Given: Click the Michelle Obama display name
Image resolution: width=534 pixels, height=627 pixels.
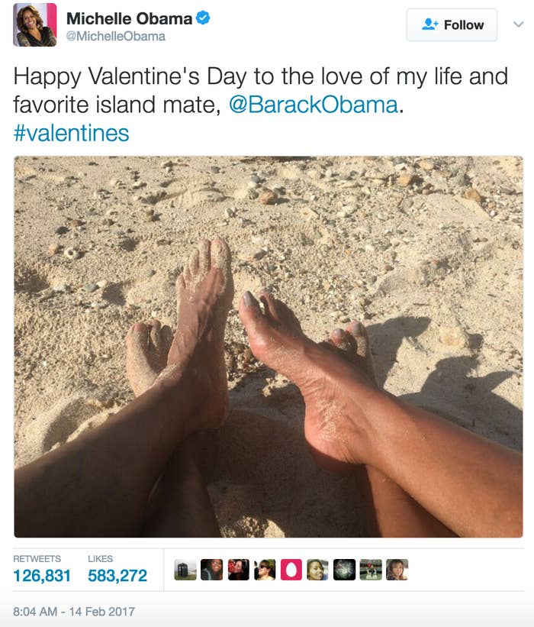Looking at the screenshot, I should tap(129, 18).
